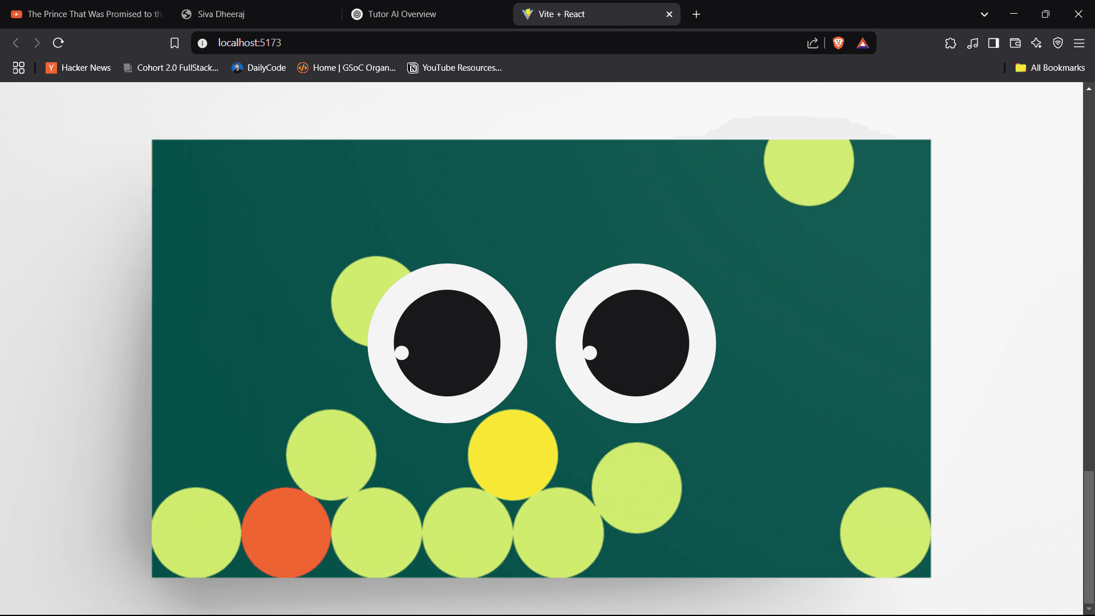
Task: Switch to the Siva Dheeraj tab
Action: click(x=221, y=14)
